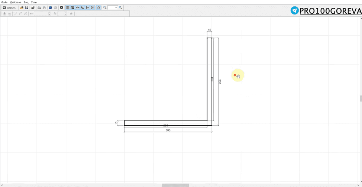Open print preview icon
362x187 pixels.
[44, 7]
